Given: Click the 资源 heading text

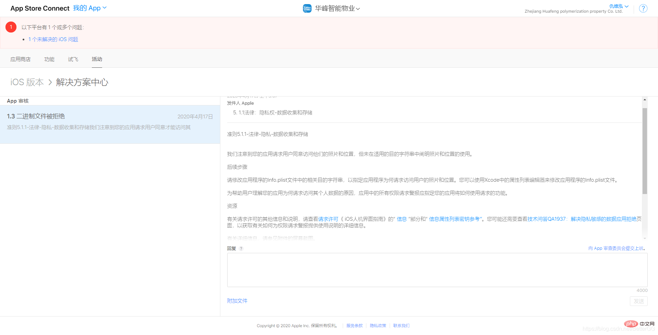Looking at the screenshot, I should [232, 206].
